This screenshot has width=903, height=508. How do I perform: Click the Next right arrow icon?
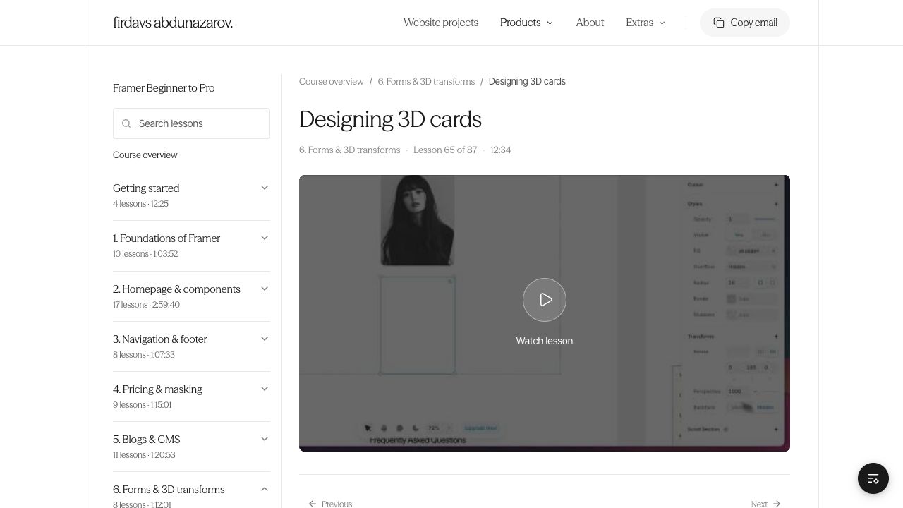(777, 504)
